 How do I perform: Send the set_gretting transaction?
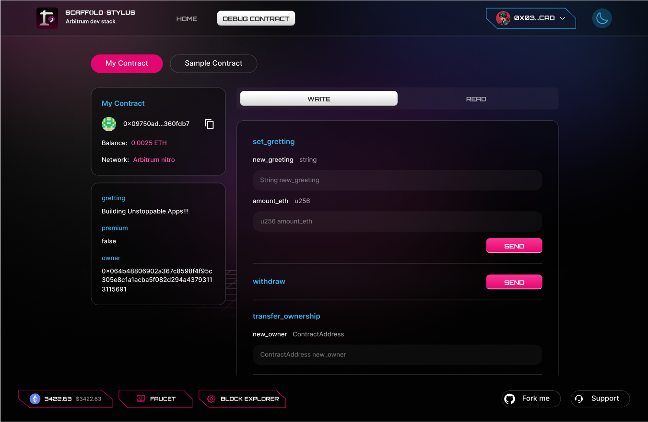514,246
